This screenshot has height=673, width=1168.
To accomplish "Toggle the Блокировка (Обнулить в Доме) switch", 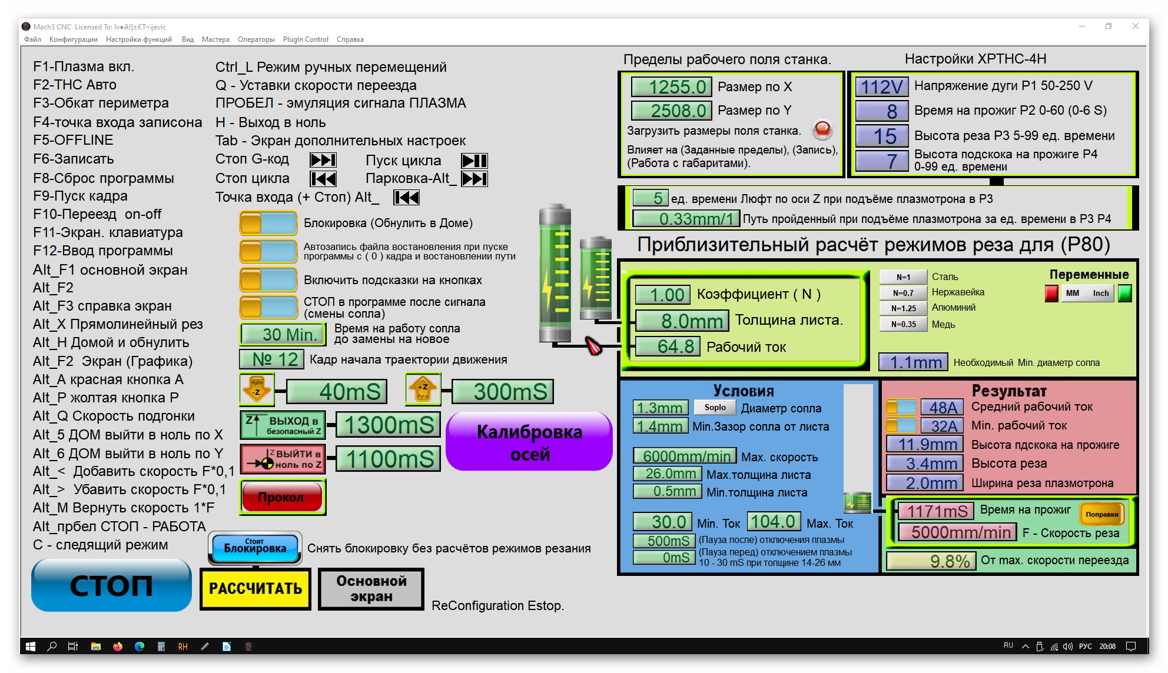I will coord(268,224).
